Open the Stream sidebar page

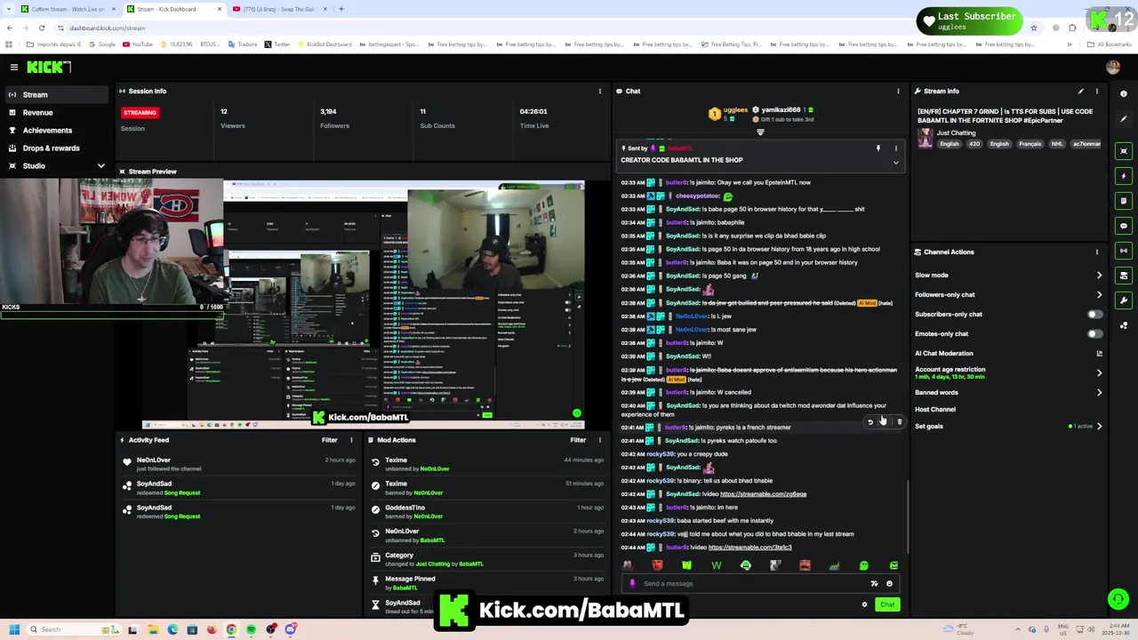coord(58,94)
